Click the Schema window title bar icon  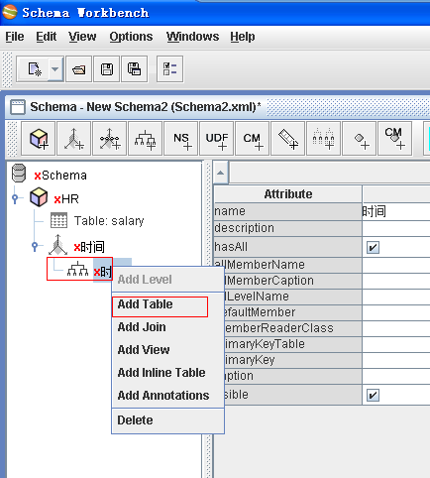[x=18, y=107]
